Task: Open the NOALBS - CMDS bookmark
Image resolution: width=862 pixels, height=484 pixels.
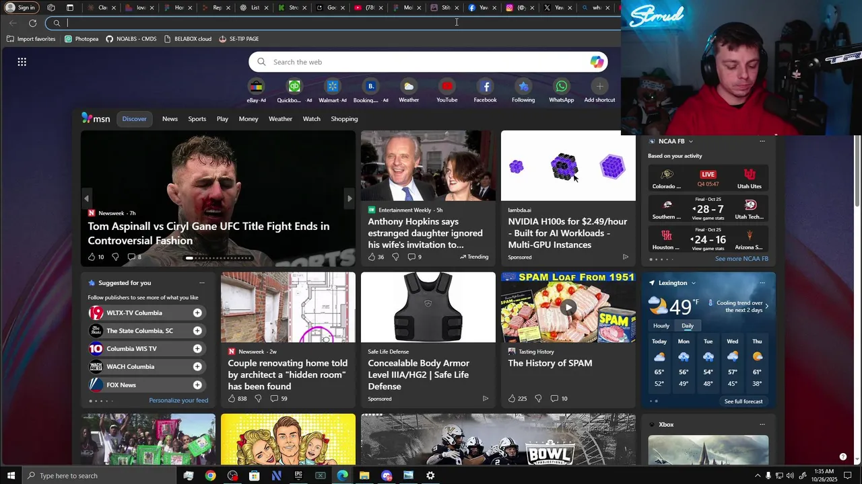Action: pos(131,39)
